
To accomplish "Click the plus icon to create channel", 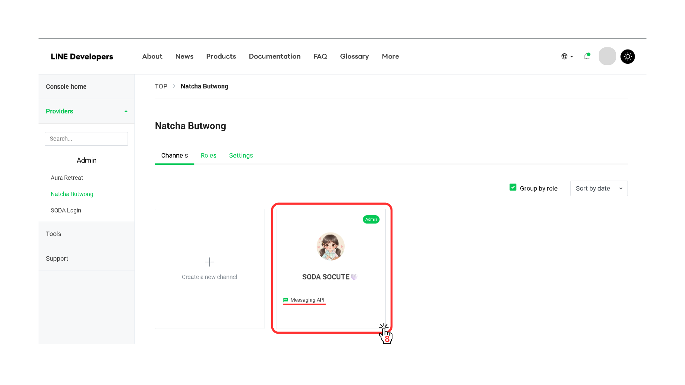I will [x=209, y=262].
